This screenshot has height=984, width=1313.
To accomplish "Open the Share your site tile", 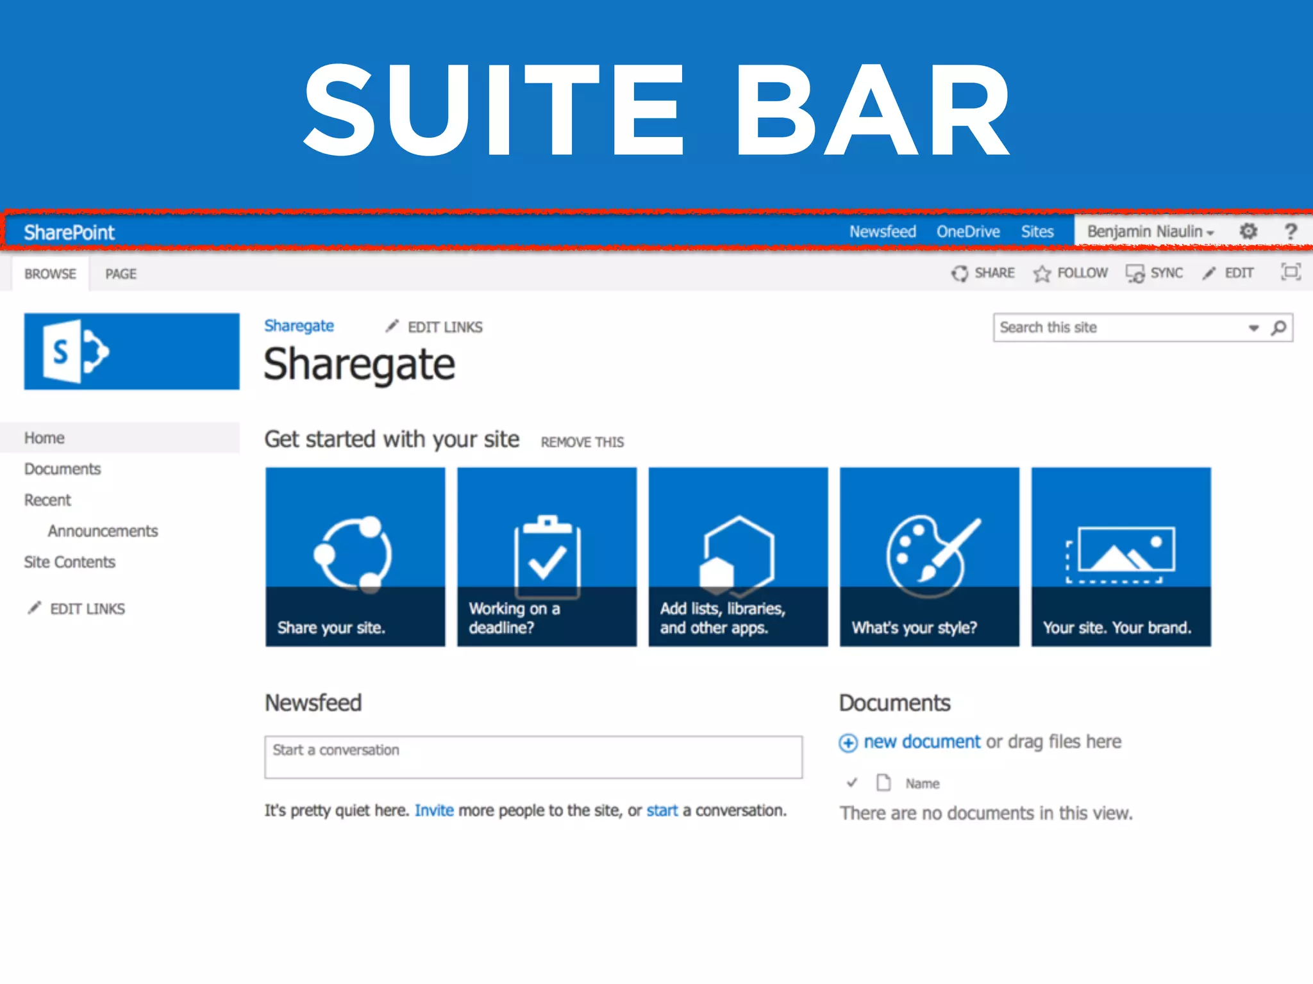I will pos(355,557).
